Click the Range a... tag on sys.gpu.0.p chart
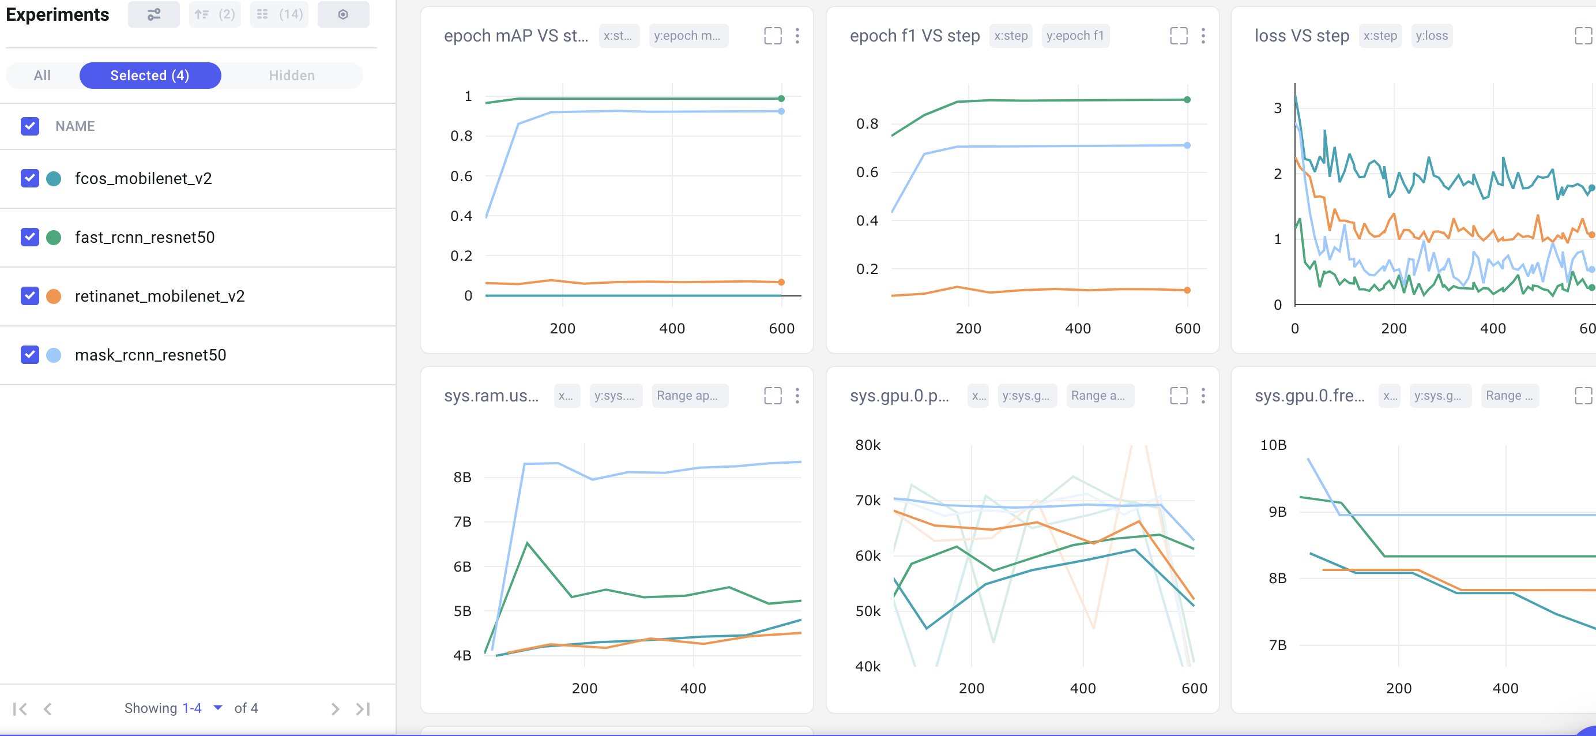 pyautogui.click(x=1100, y=396)
